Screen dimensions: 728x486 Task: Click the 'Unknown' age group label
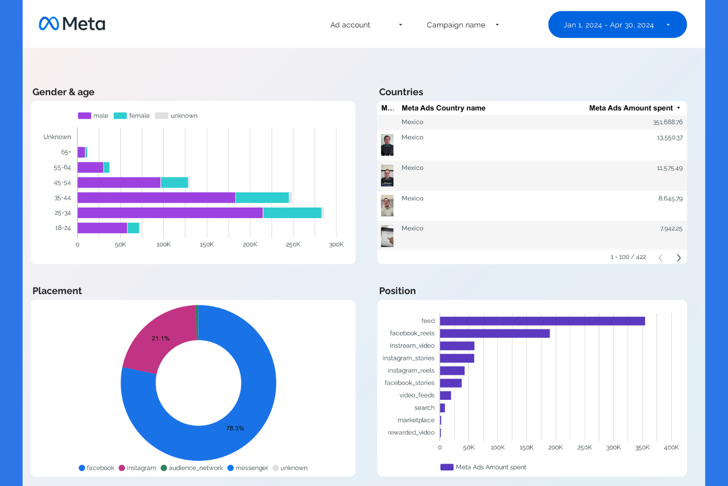coord(57,137)
